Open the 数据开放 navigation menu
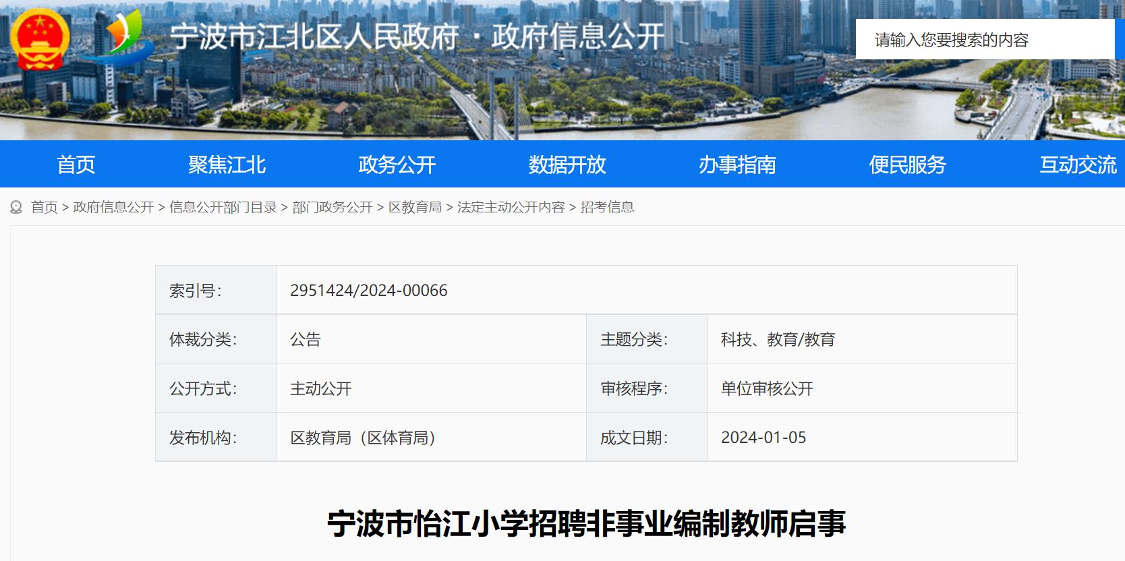The width and height of the screenshot is (1125, 561). [567, 165]
